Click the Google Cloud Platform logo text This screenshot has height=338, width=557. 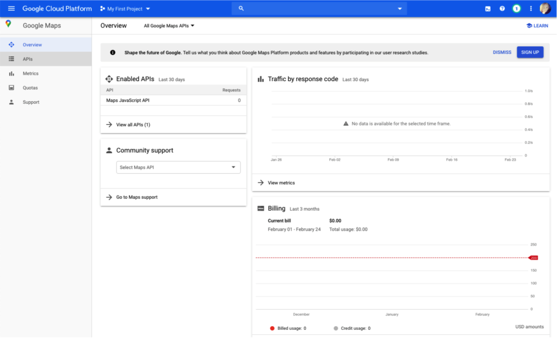pos(57,9)
